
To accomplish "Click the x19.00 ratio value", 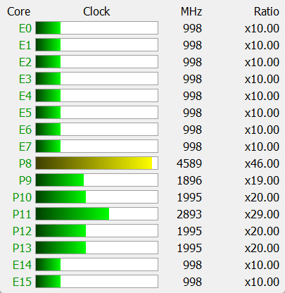I will coord(262,180).
